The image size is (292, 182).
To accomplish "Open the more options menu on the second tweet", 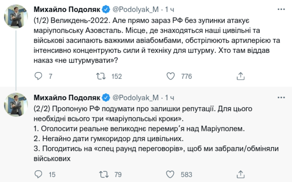I will 281,98.
